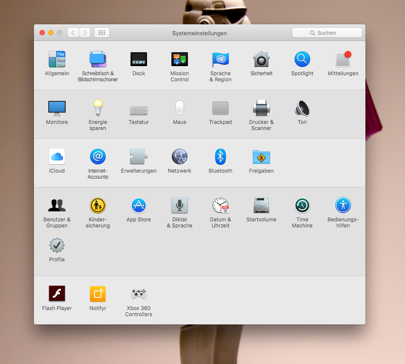
Task: Click the Suchen search field
Action: (327, 33)
